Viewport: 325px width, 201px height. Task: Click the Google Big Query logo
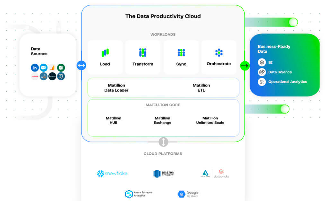point(188,194)
